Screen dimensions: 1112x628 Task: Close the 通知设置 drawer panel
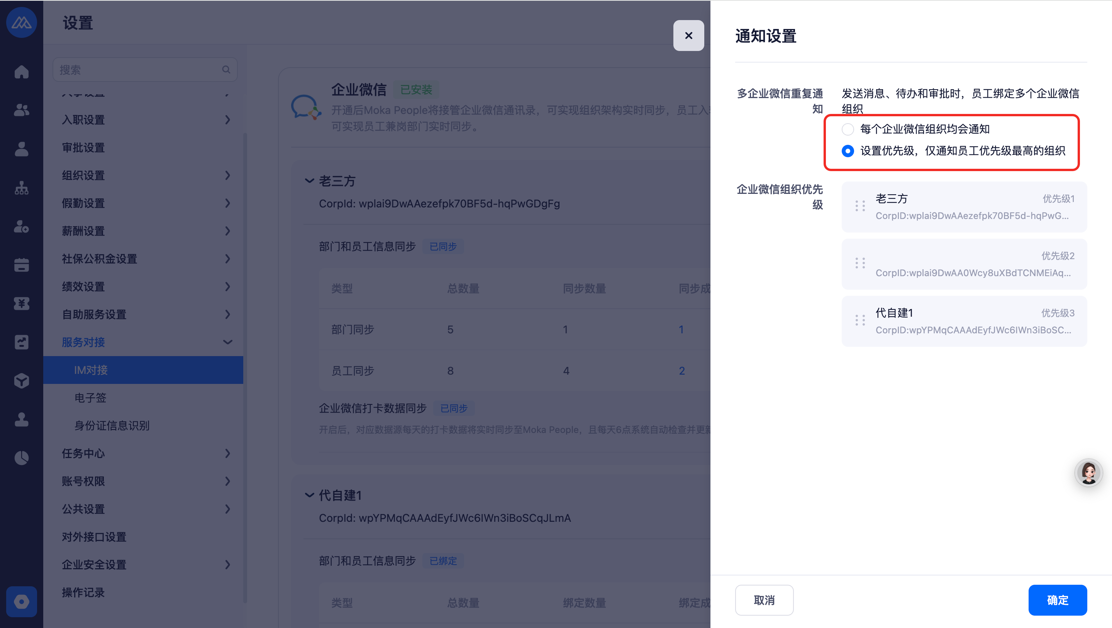point(688,36)
